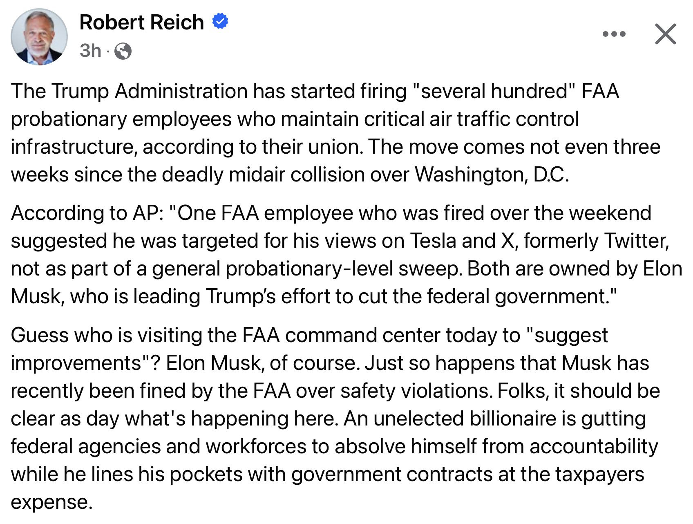Click the "midair collision" phrase
The image size is (693, 524).
click(297, 175)
